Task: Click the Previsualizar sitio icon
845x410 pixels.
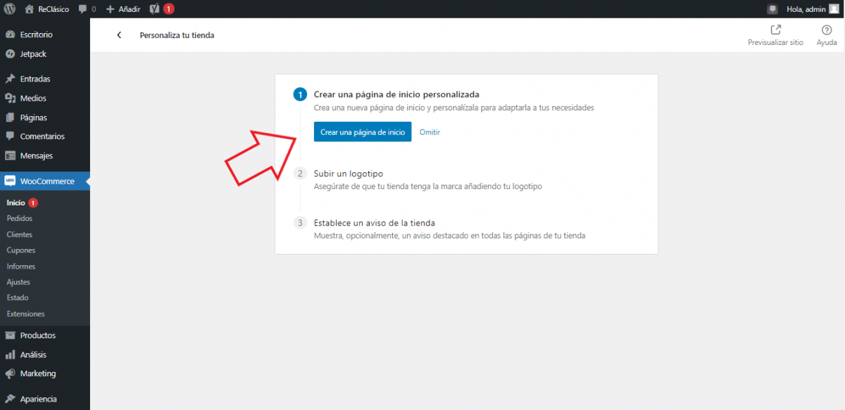Action: point(775,30)
